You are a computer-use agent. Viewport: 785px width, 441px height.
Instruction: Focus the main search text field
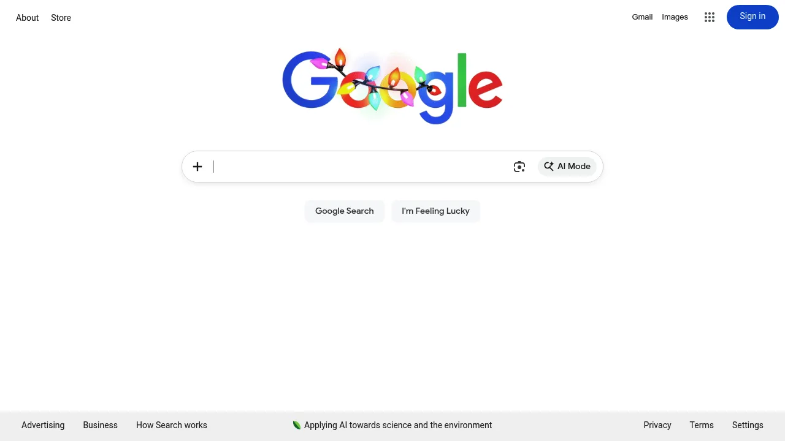click(360, 167)
